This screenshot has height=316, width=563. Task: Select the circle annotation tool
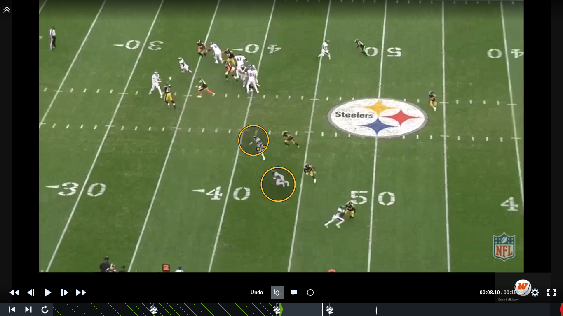310,293
